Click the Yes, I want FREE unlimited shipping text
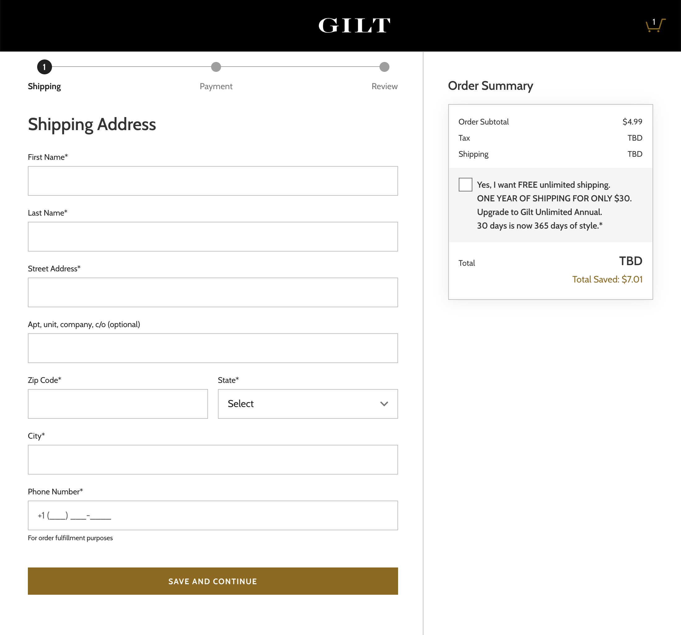Screen dimensions: 681x635 coord(543,185)
